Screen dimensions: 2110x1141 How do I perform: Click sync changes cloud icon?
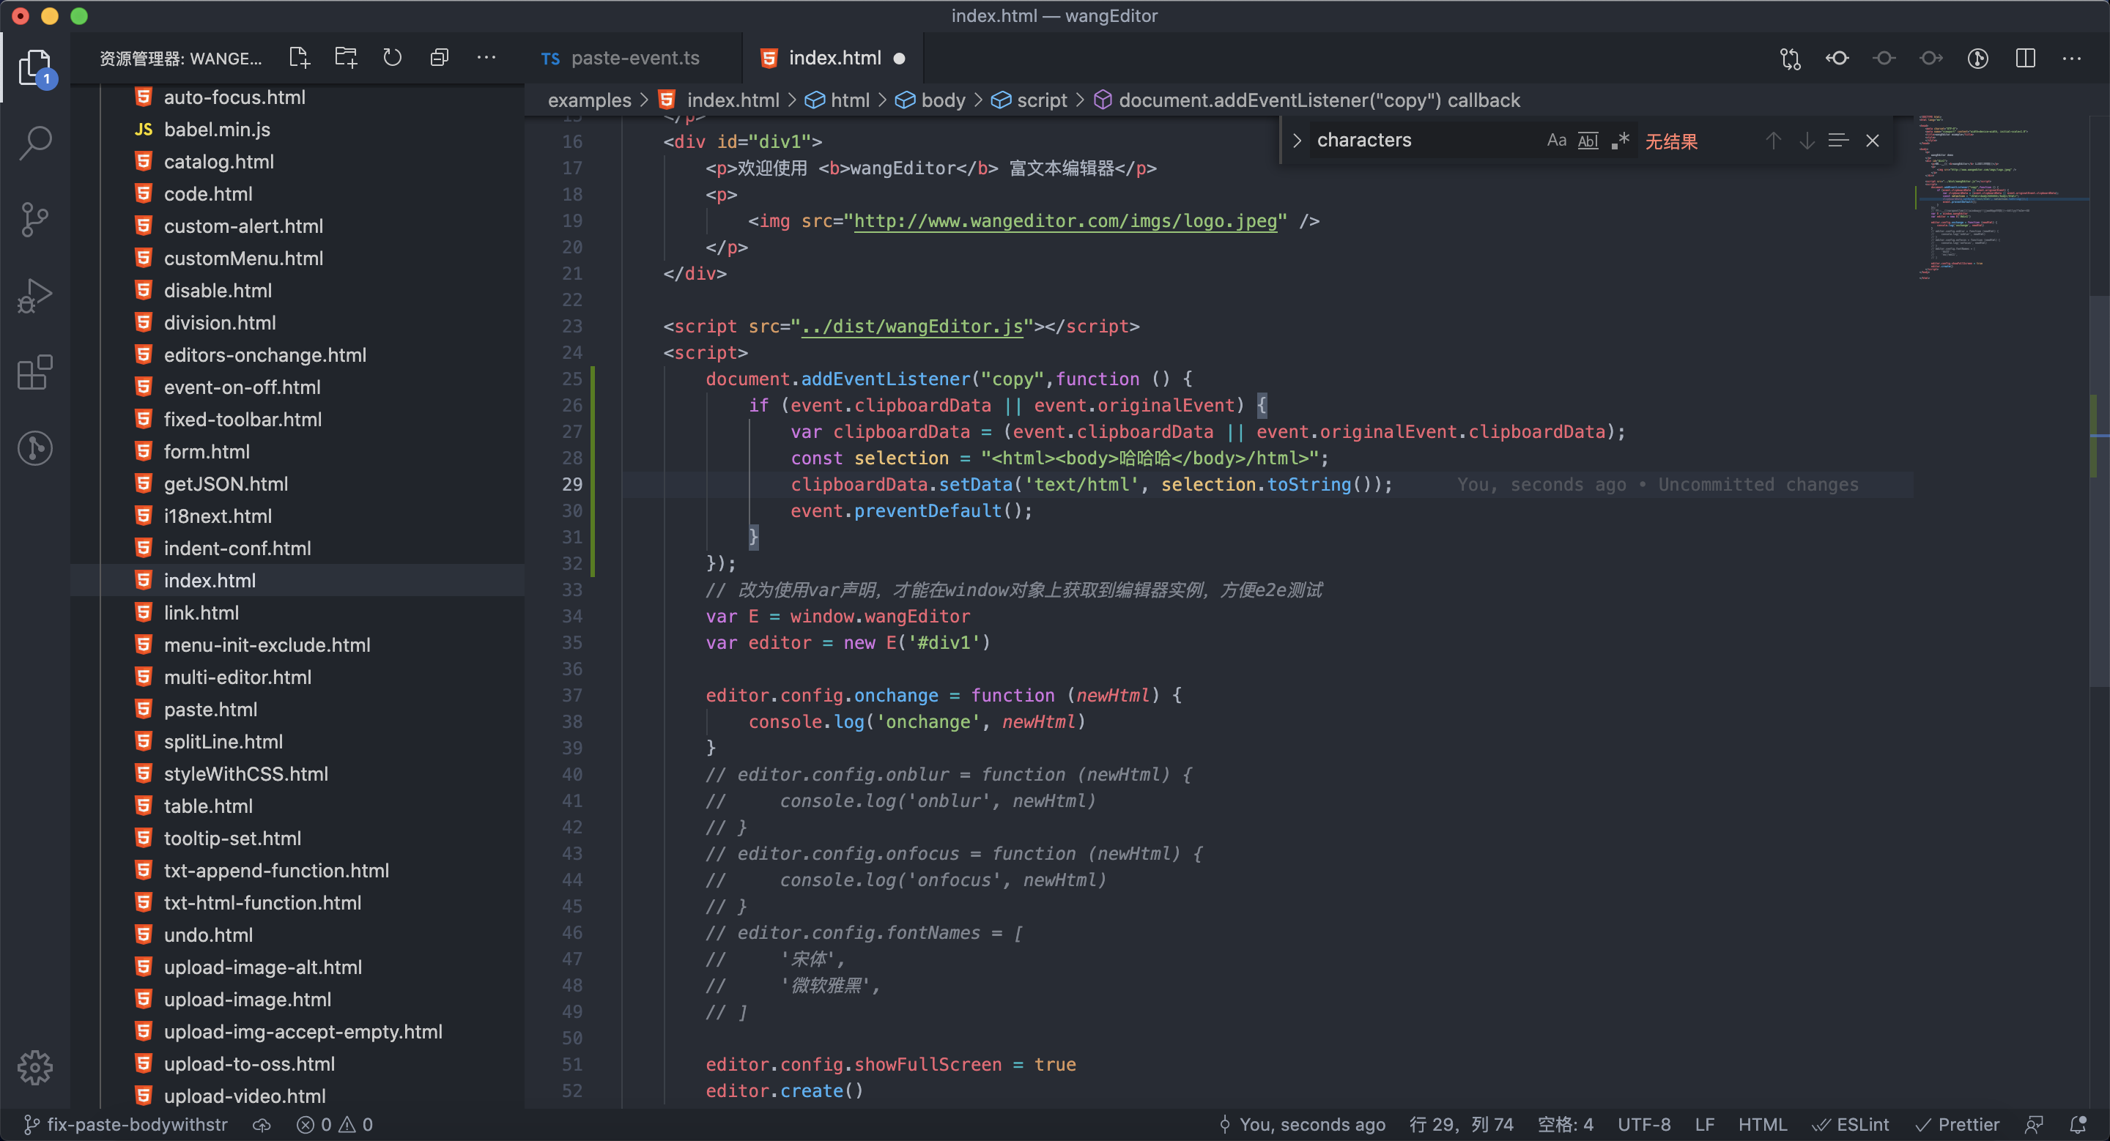(262, 1125)
